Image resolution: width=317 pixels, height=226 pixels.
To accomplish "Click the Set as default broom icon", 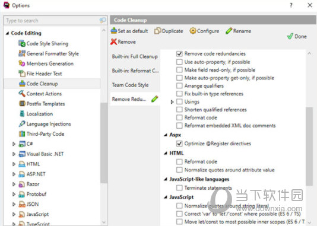I will 114,31.
